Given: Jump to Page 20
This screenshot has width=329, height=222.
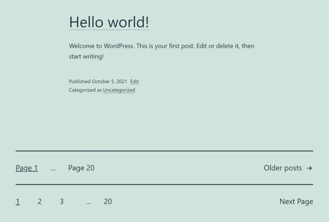Looking at the screenshot, I should click(x=81, y=168).
